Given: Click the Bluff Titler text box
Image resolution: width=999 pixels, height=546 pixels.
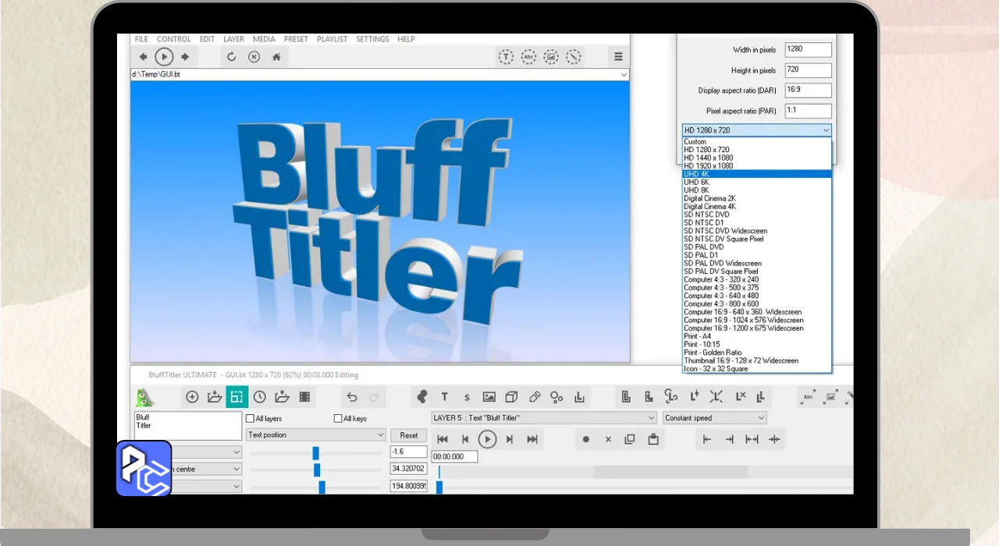Looking at the screenshot, I should pos(188,426).
